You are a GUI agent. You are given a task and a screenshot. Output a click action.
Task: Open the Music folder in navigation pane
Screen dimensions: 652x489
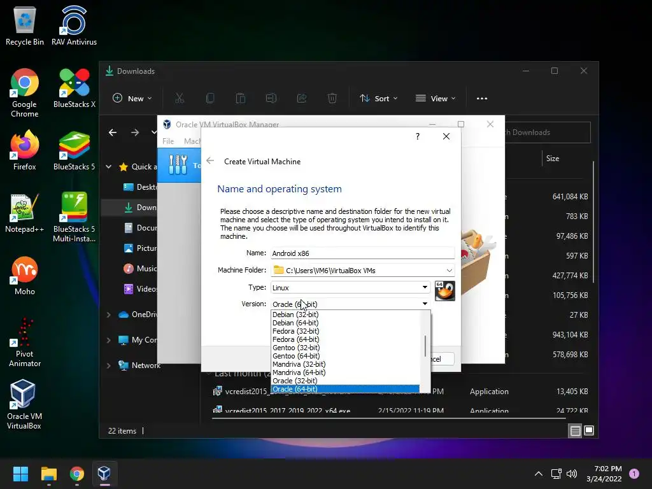click(x=139, y=269)
